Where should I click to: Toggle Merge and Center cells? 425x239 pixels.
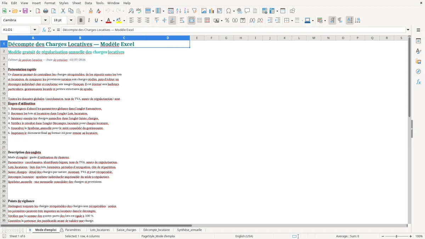click(192, 21)
